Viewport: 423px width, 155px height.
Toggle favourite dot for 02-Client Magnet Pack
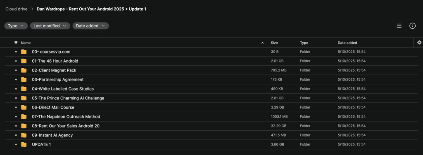pos(16,70)
